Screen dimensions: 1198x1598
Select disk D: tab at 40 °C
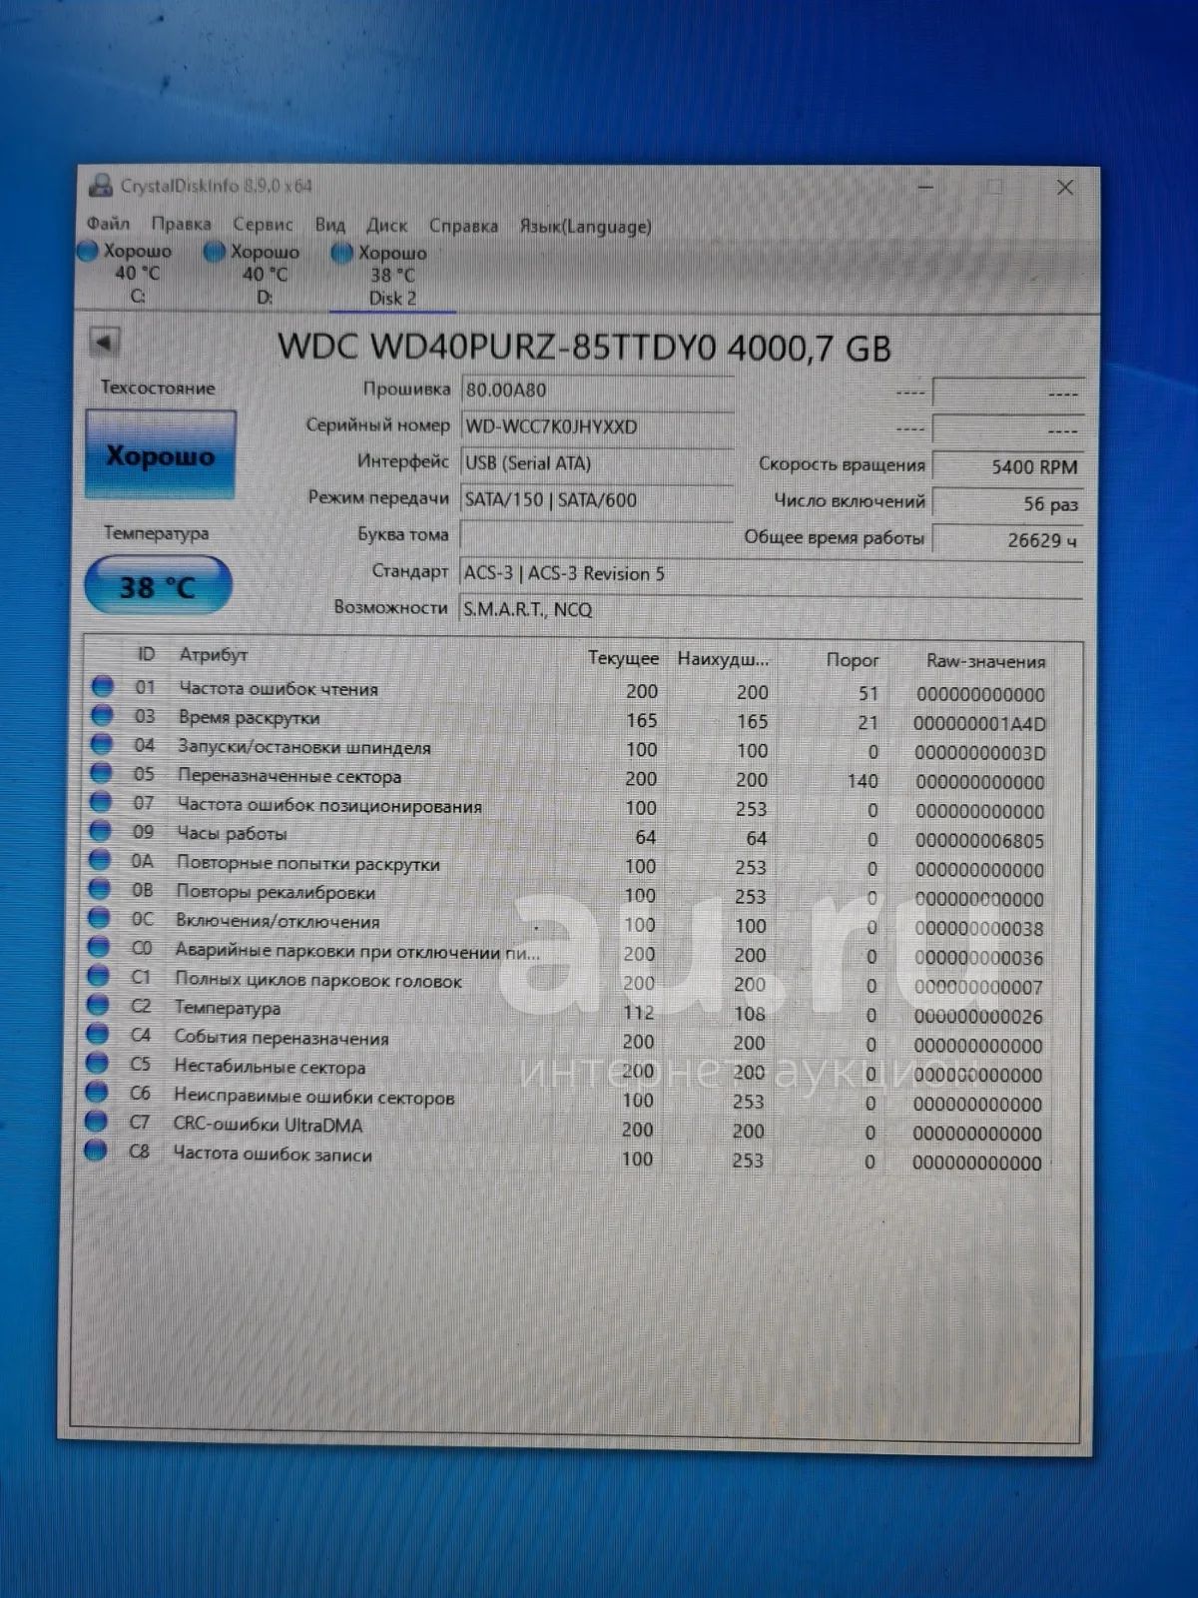(x=254, y=274)
